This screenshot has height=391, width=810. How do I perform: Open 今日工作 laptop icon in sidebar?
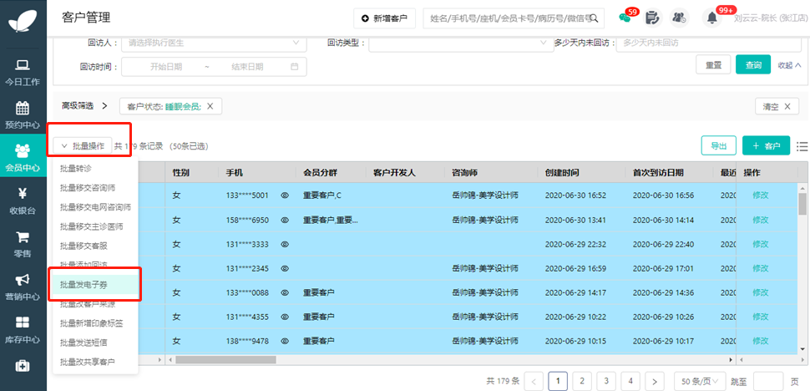pyautogui.click(x=23, y=65)
